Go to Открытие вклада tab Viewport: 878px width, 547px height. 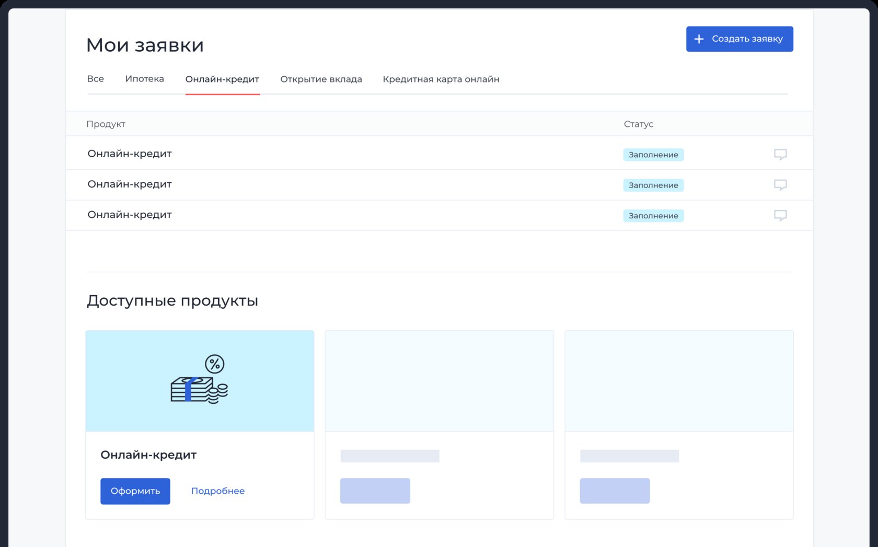tap(321, 79)
